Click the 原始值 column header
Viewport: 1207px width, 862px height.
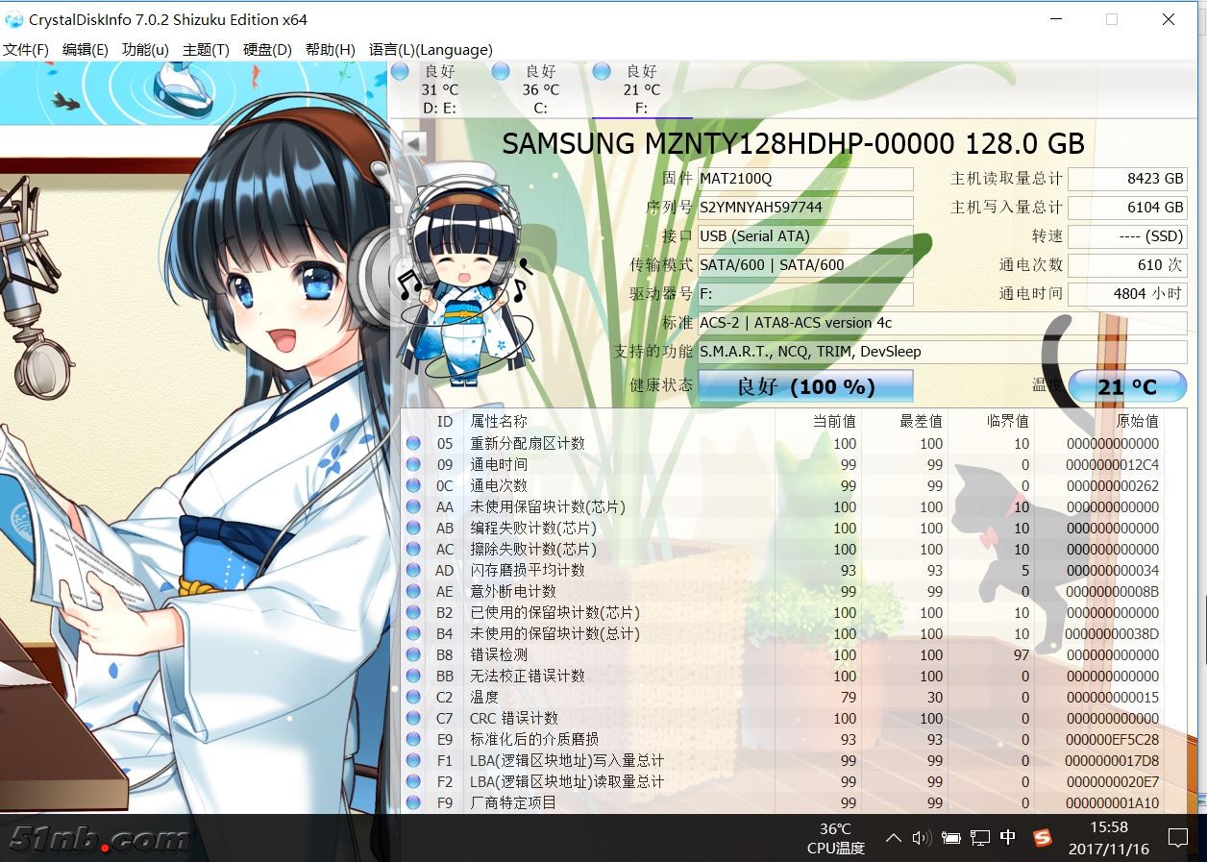(1137, 421)
